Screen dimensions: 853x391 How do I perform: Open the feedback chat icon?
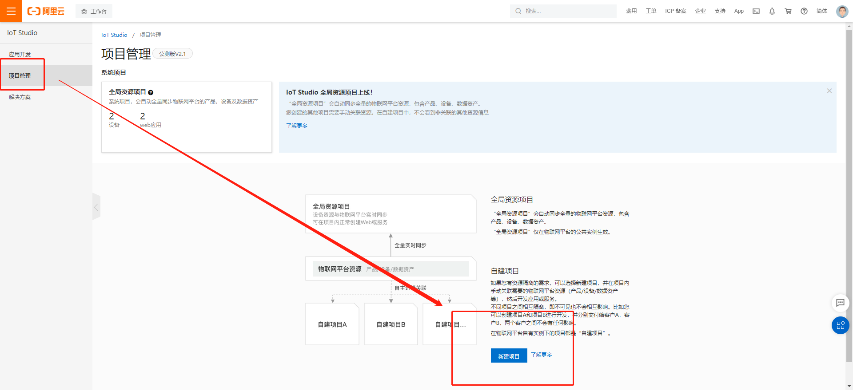pos(840,303)
